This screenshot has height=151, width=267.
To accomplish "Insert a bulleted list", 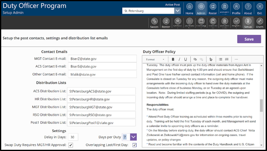I will pyautogui.click(x=221, y=59).
